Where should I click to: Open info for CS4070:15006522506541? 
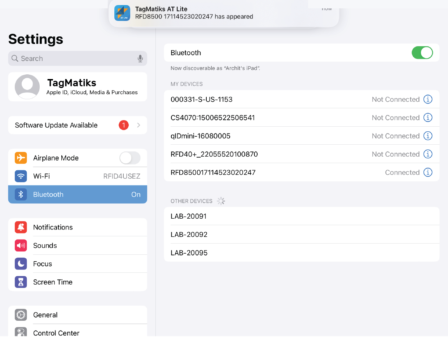pyautogui.click(x=427, y=118)
